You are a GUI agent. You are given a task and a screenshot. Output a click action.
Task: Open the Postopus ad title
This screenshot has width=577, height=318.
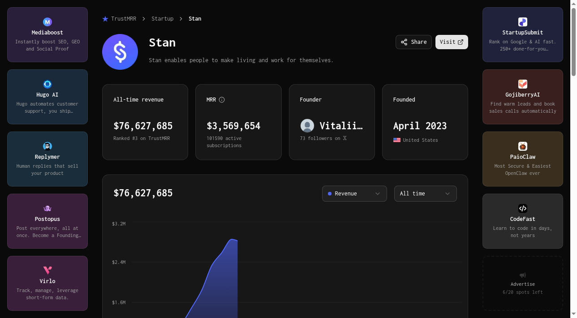pos(47,219)
